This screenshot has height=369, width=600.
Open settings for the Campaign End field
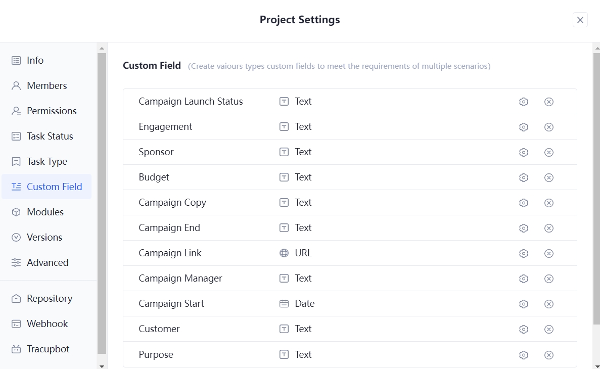click(523, 228)
